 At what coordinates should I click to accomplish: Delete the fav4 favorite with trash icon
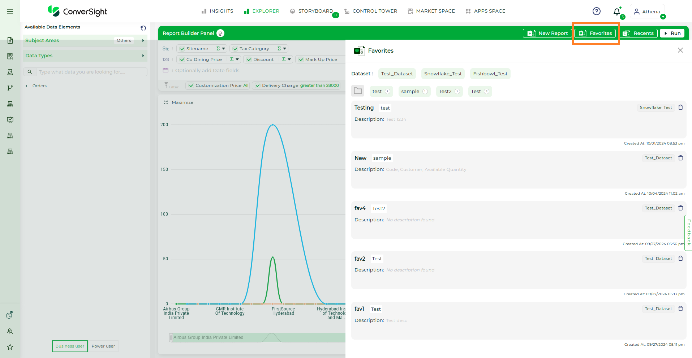[681, 208]
